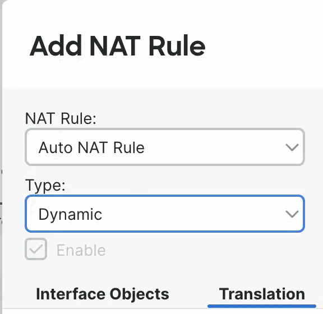This screenshot has width=323, height=314.
Task: Click the Add NAT Rule dialog title
Action: coord(117,46)
